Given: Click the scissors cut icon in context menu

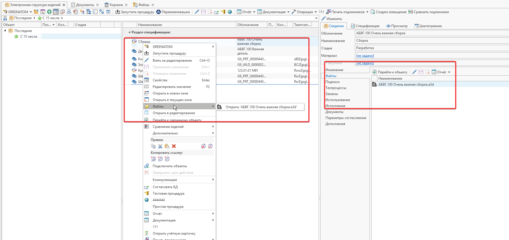Looking at the screenshot, I should [x=160, y=146].
